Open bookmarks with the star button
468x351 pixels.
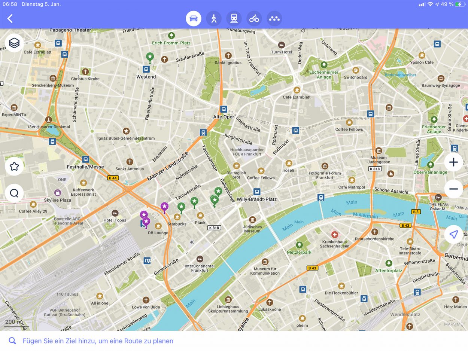[x=14, y=166]
